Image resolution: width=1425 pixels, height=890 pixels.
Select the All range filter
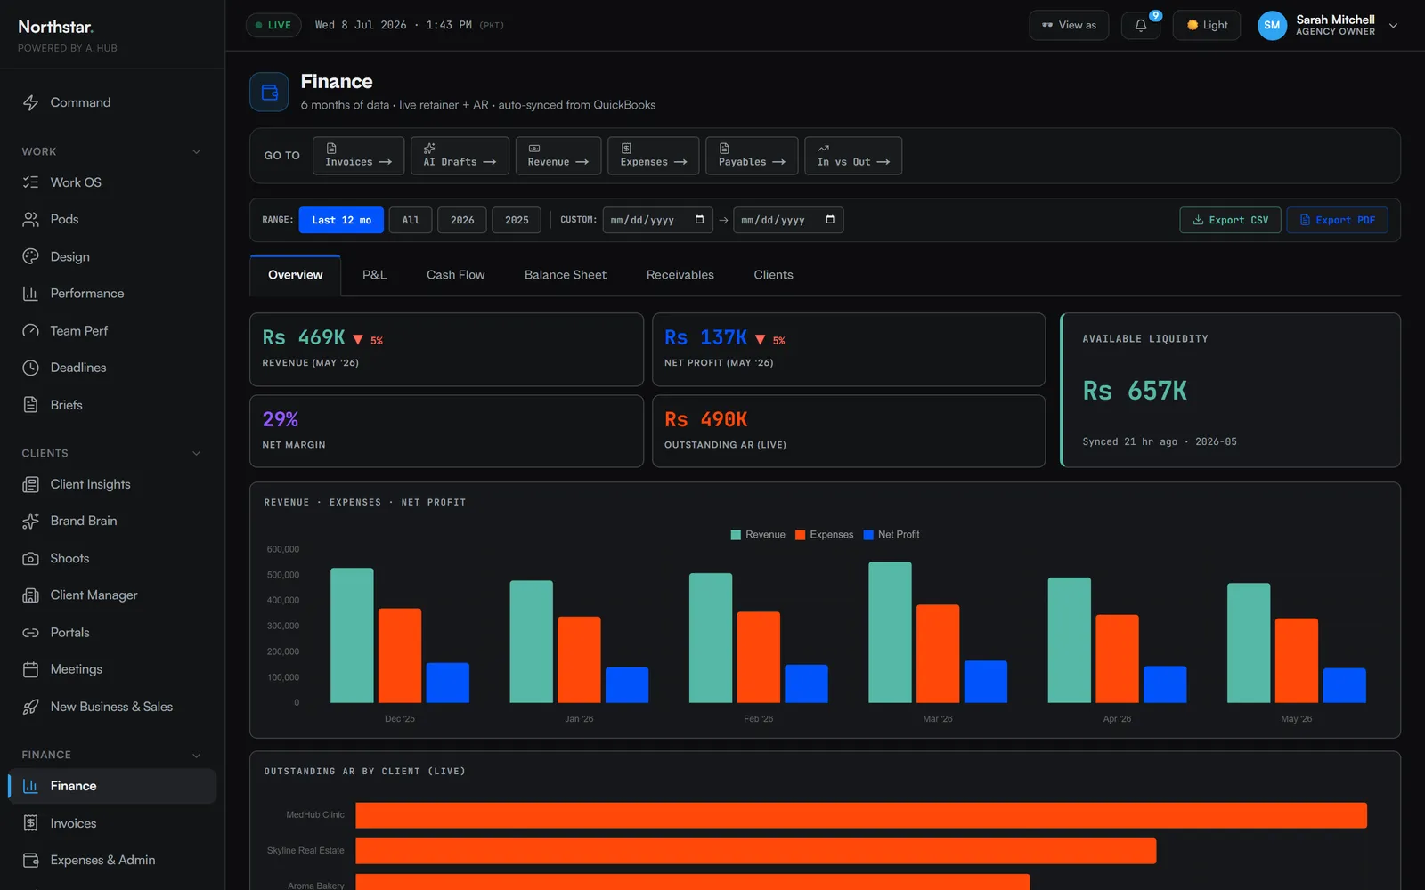tap(411, 220)
